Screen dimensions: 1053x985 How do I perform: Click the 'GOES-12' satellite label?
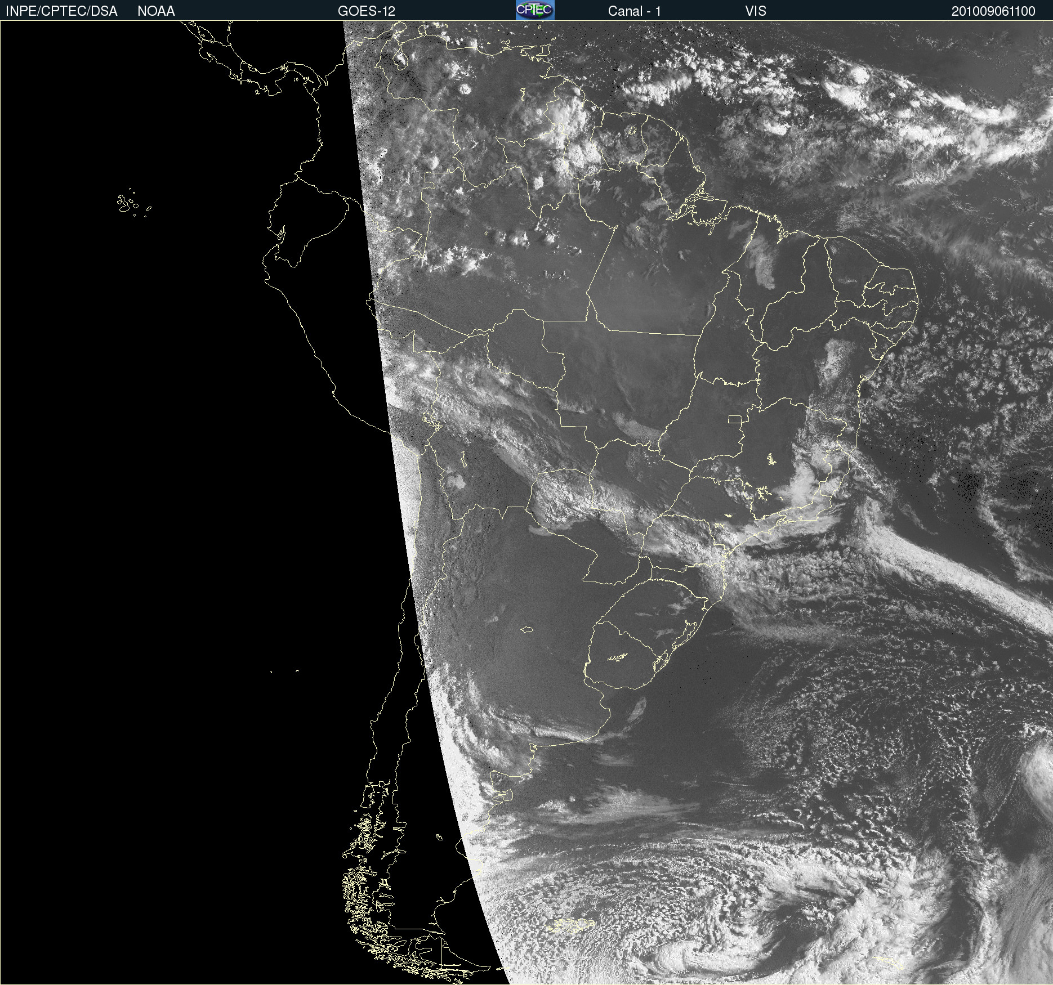click(x=367, y=11)
